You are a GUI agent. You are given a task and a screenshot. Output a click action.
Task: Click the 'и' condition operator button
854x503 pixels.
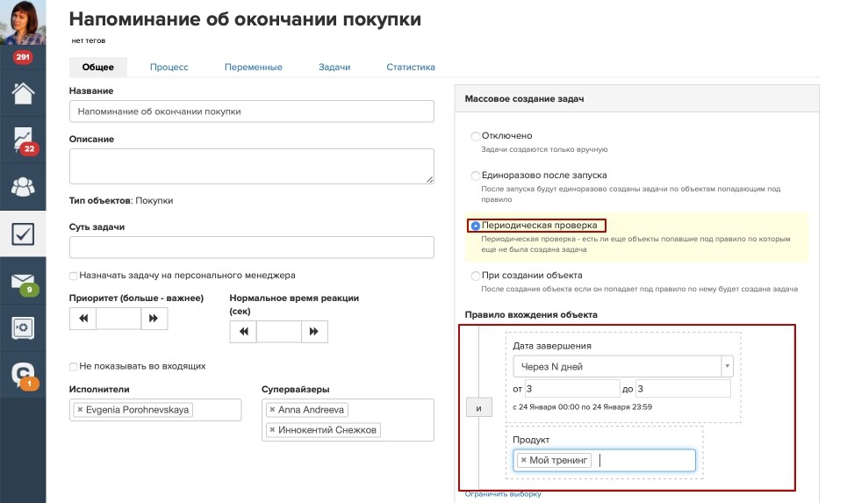478,407
